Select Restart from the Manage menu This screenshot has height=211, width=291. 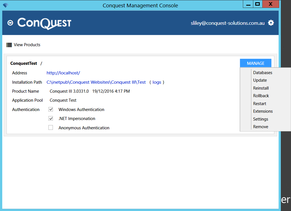[259, 103]
